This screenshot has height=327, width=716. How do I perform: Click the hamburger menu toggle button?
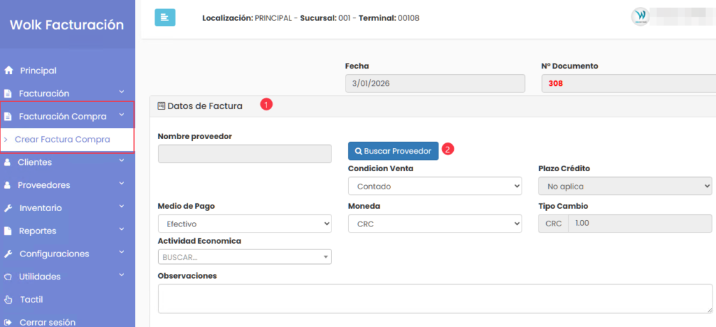165,17
